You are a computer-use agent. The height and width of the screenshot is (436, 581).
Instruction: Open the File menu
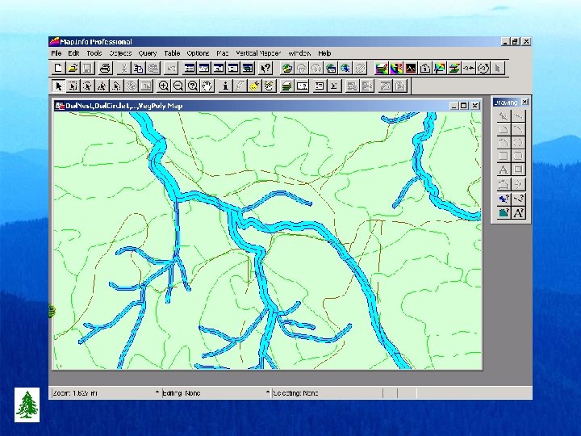pos(56,53)
